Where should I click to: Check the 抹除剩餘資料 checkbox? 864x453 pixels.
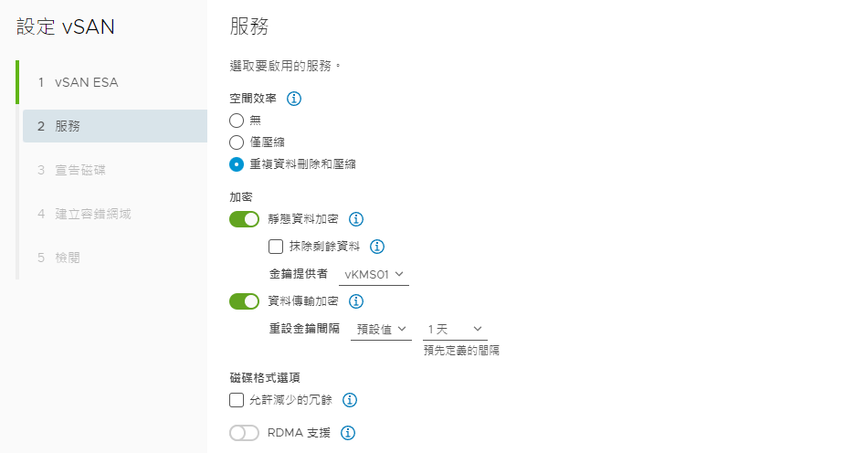tap(276, 247)
